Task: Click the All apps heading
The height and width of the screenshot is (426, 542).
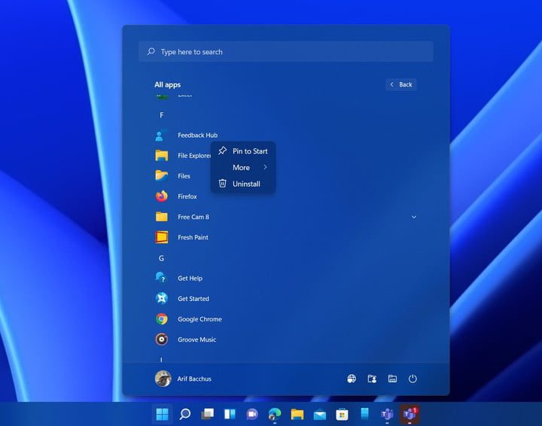Action: click(x=168, y=84)
